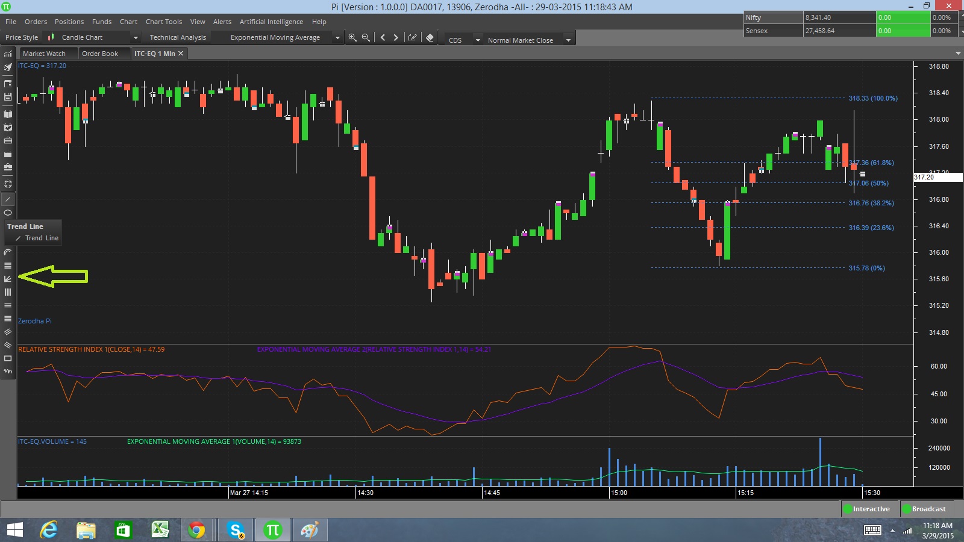This screenshot has width=964, height=542.
Task: Select the wave squiggle drawing tool
Action: [x=8, y=372]
